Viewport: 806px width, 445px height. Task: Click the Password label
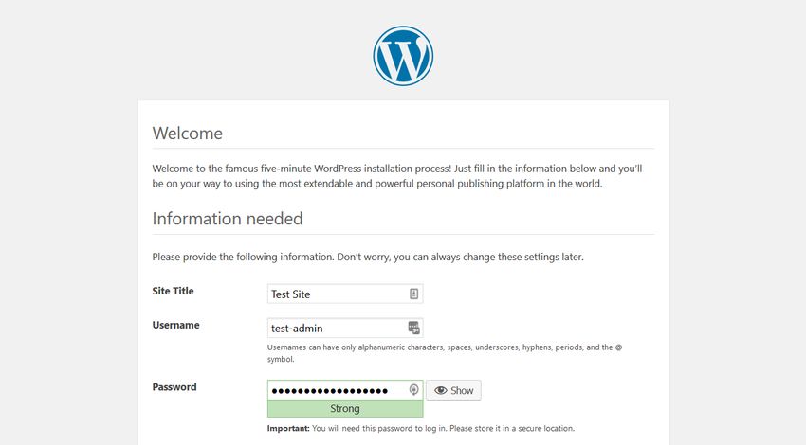tap(174, 387)
